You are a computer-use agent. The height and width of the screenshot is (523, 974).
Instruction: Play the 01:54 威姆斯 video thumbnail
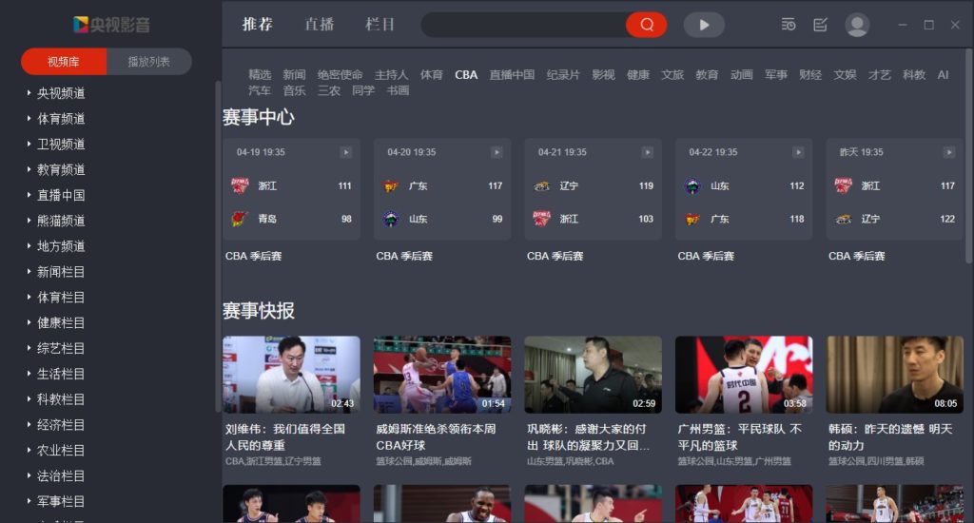[x=442, y=375]
